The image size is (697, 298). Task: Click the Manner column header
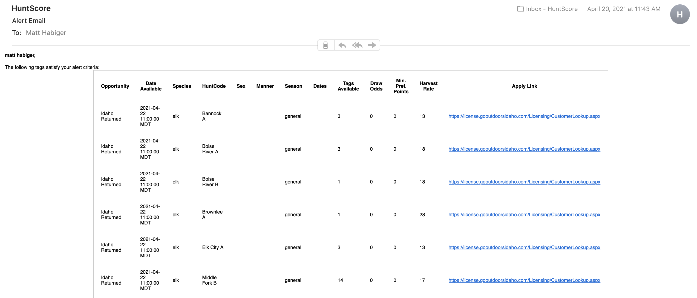[x=265, y=86]
